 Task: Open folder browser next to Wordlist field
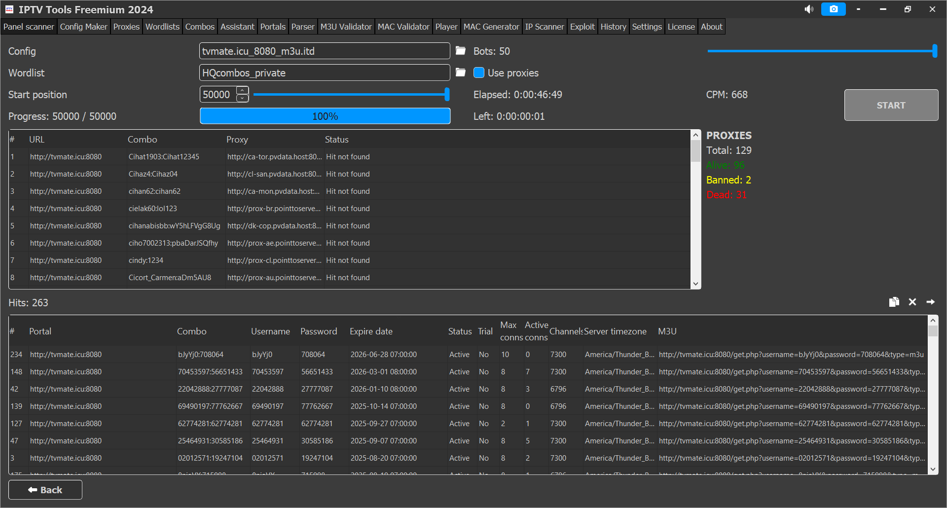(461, 73)
